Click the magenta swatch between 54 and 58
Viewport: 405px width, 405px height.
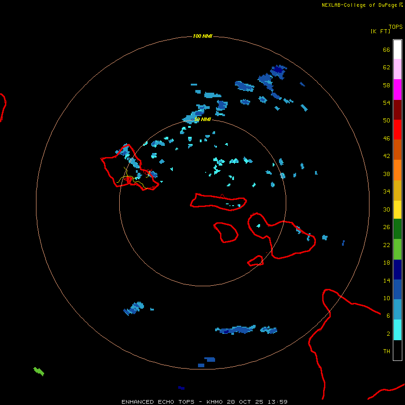click(x=397, y=90)
